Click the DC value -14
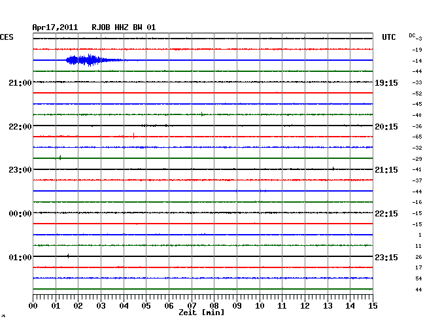 point(417,61)
